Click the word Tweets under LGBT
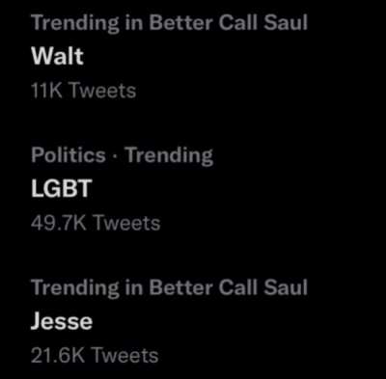Image resolution: width=386 pixels, height=379 pixels. click(126, 223)
